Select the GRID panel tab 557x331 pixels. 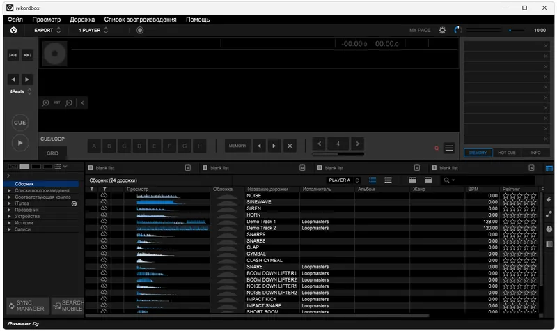pyautogui.click(x=53, y=153)
